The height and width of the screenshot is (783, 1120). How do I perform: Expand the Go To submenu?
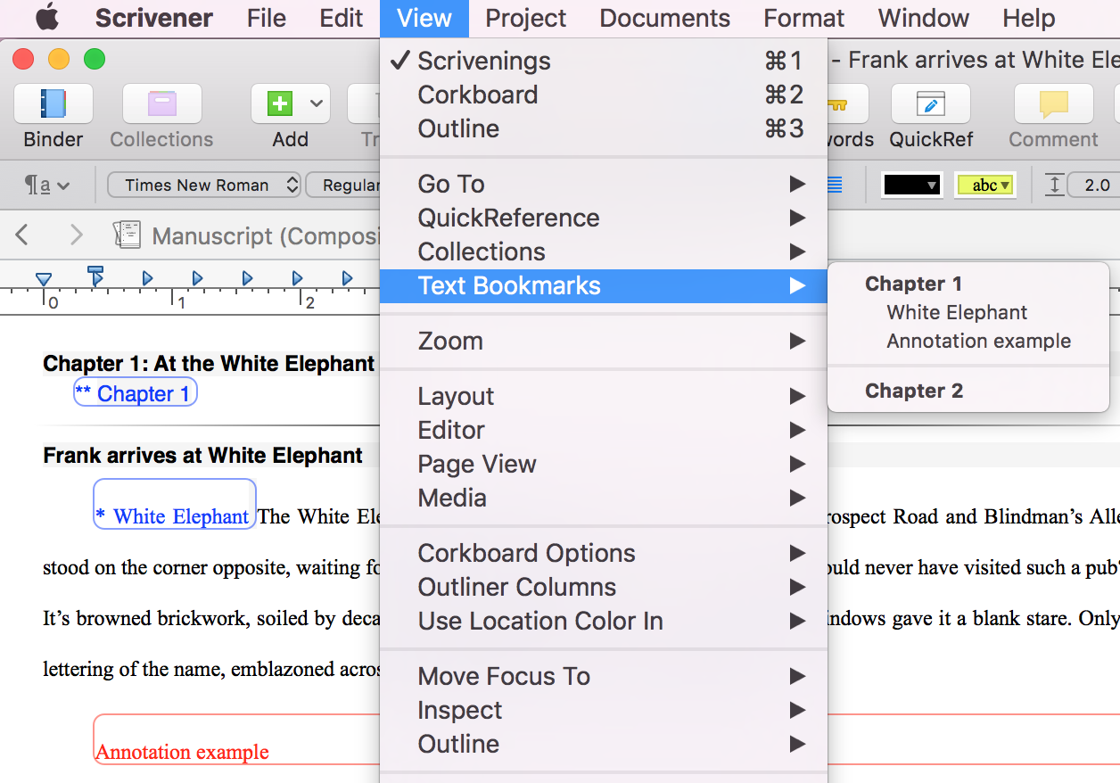604,184
